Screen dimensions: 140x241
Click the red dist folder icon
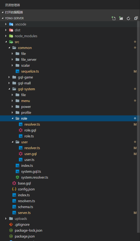(11, 30)
